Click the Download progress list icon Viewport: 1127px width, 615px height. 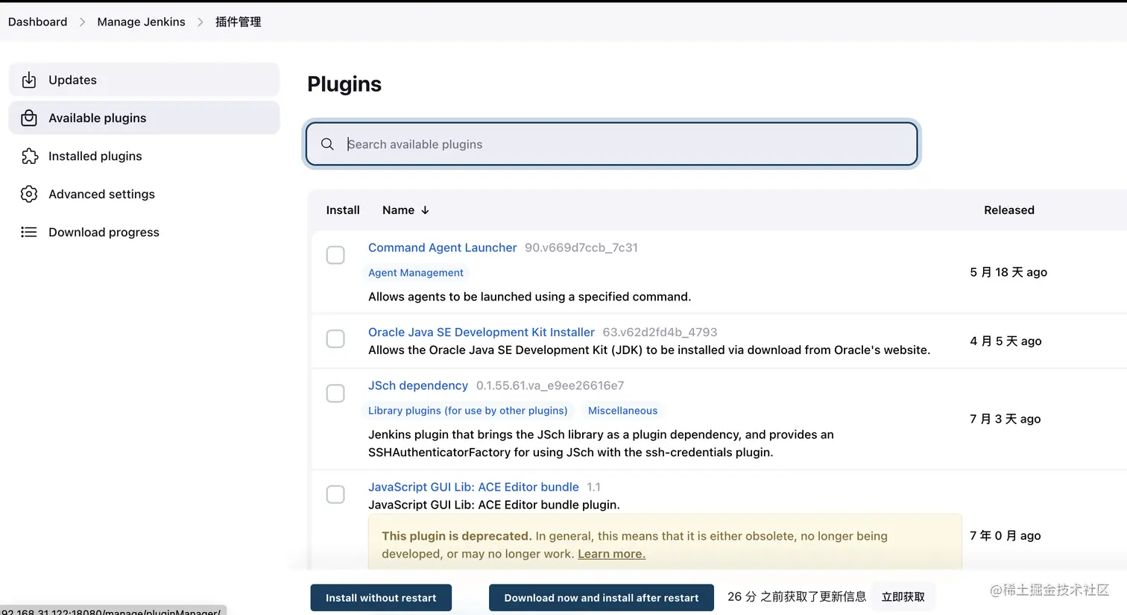coord(29,232)
